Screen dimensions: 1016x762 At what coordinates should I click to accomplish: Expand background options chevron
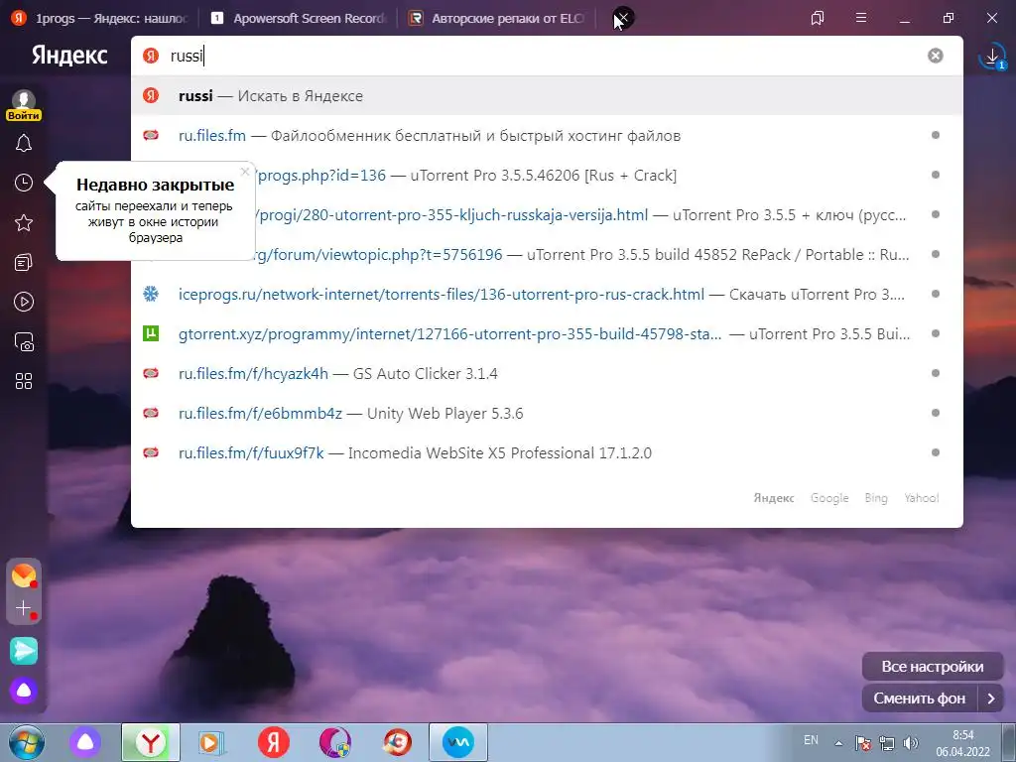[x=991, y=698]
